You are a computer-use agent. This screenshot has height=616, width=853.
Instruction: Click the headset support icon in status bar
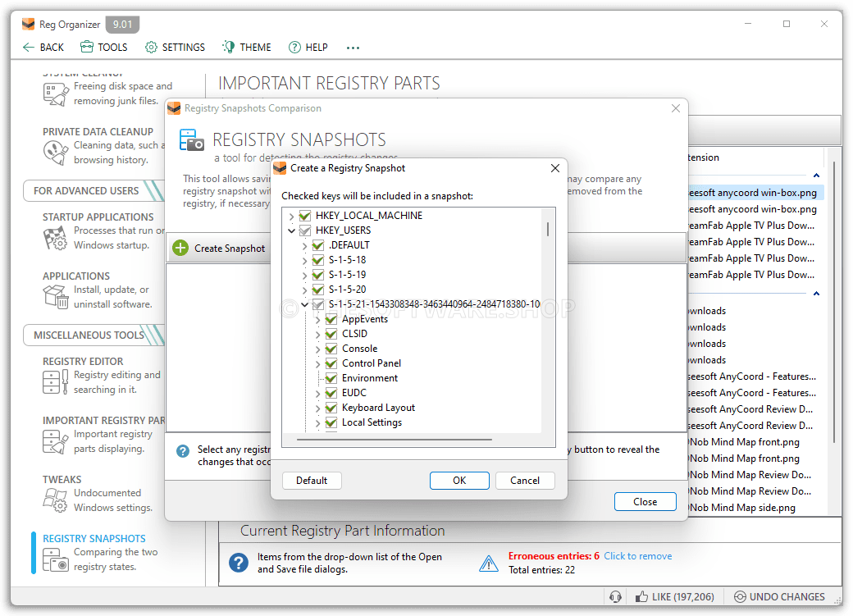coord(615,597)
